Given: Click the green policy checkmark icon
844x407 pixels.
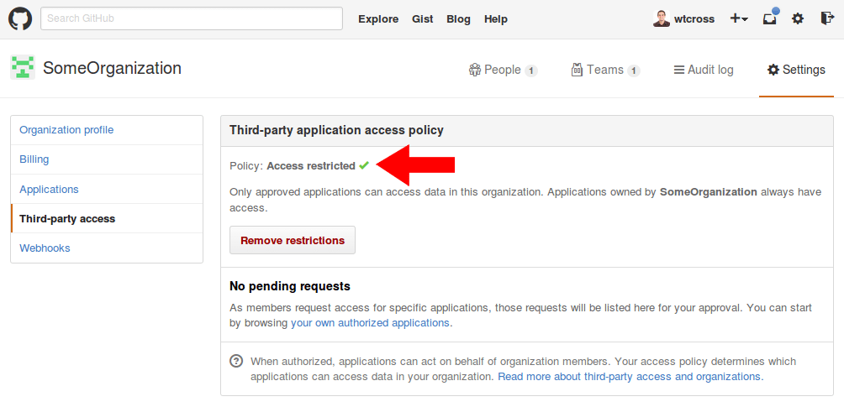Looking at the screenshot, I should [x=364, y=165].
